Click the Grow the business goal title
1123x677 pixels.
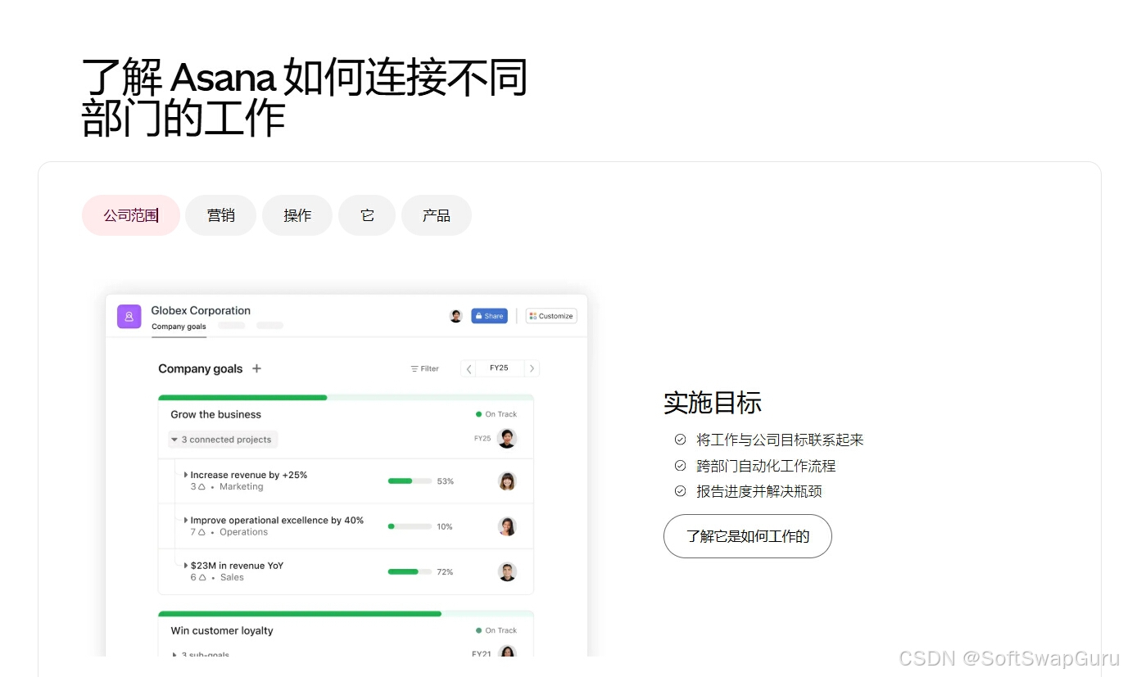click(216, 414)
